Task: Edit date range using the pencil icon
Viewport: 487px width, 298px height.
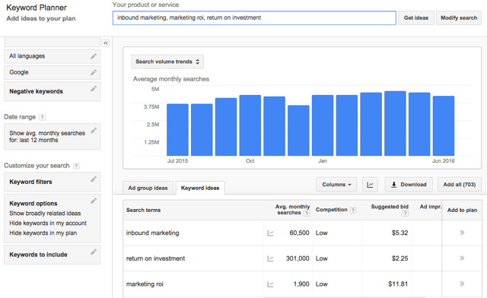Action: point(94,131)
